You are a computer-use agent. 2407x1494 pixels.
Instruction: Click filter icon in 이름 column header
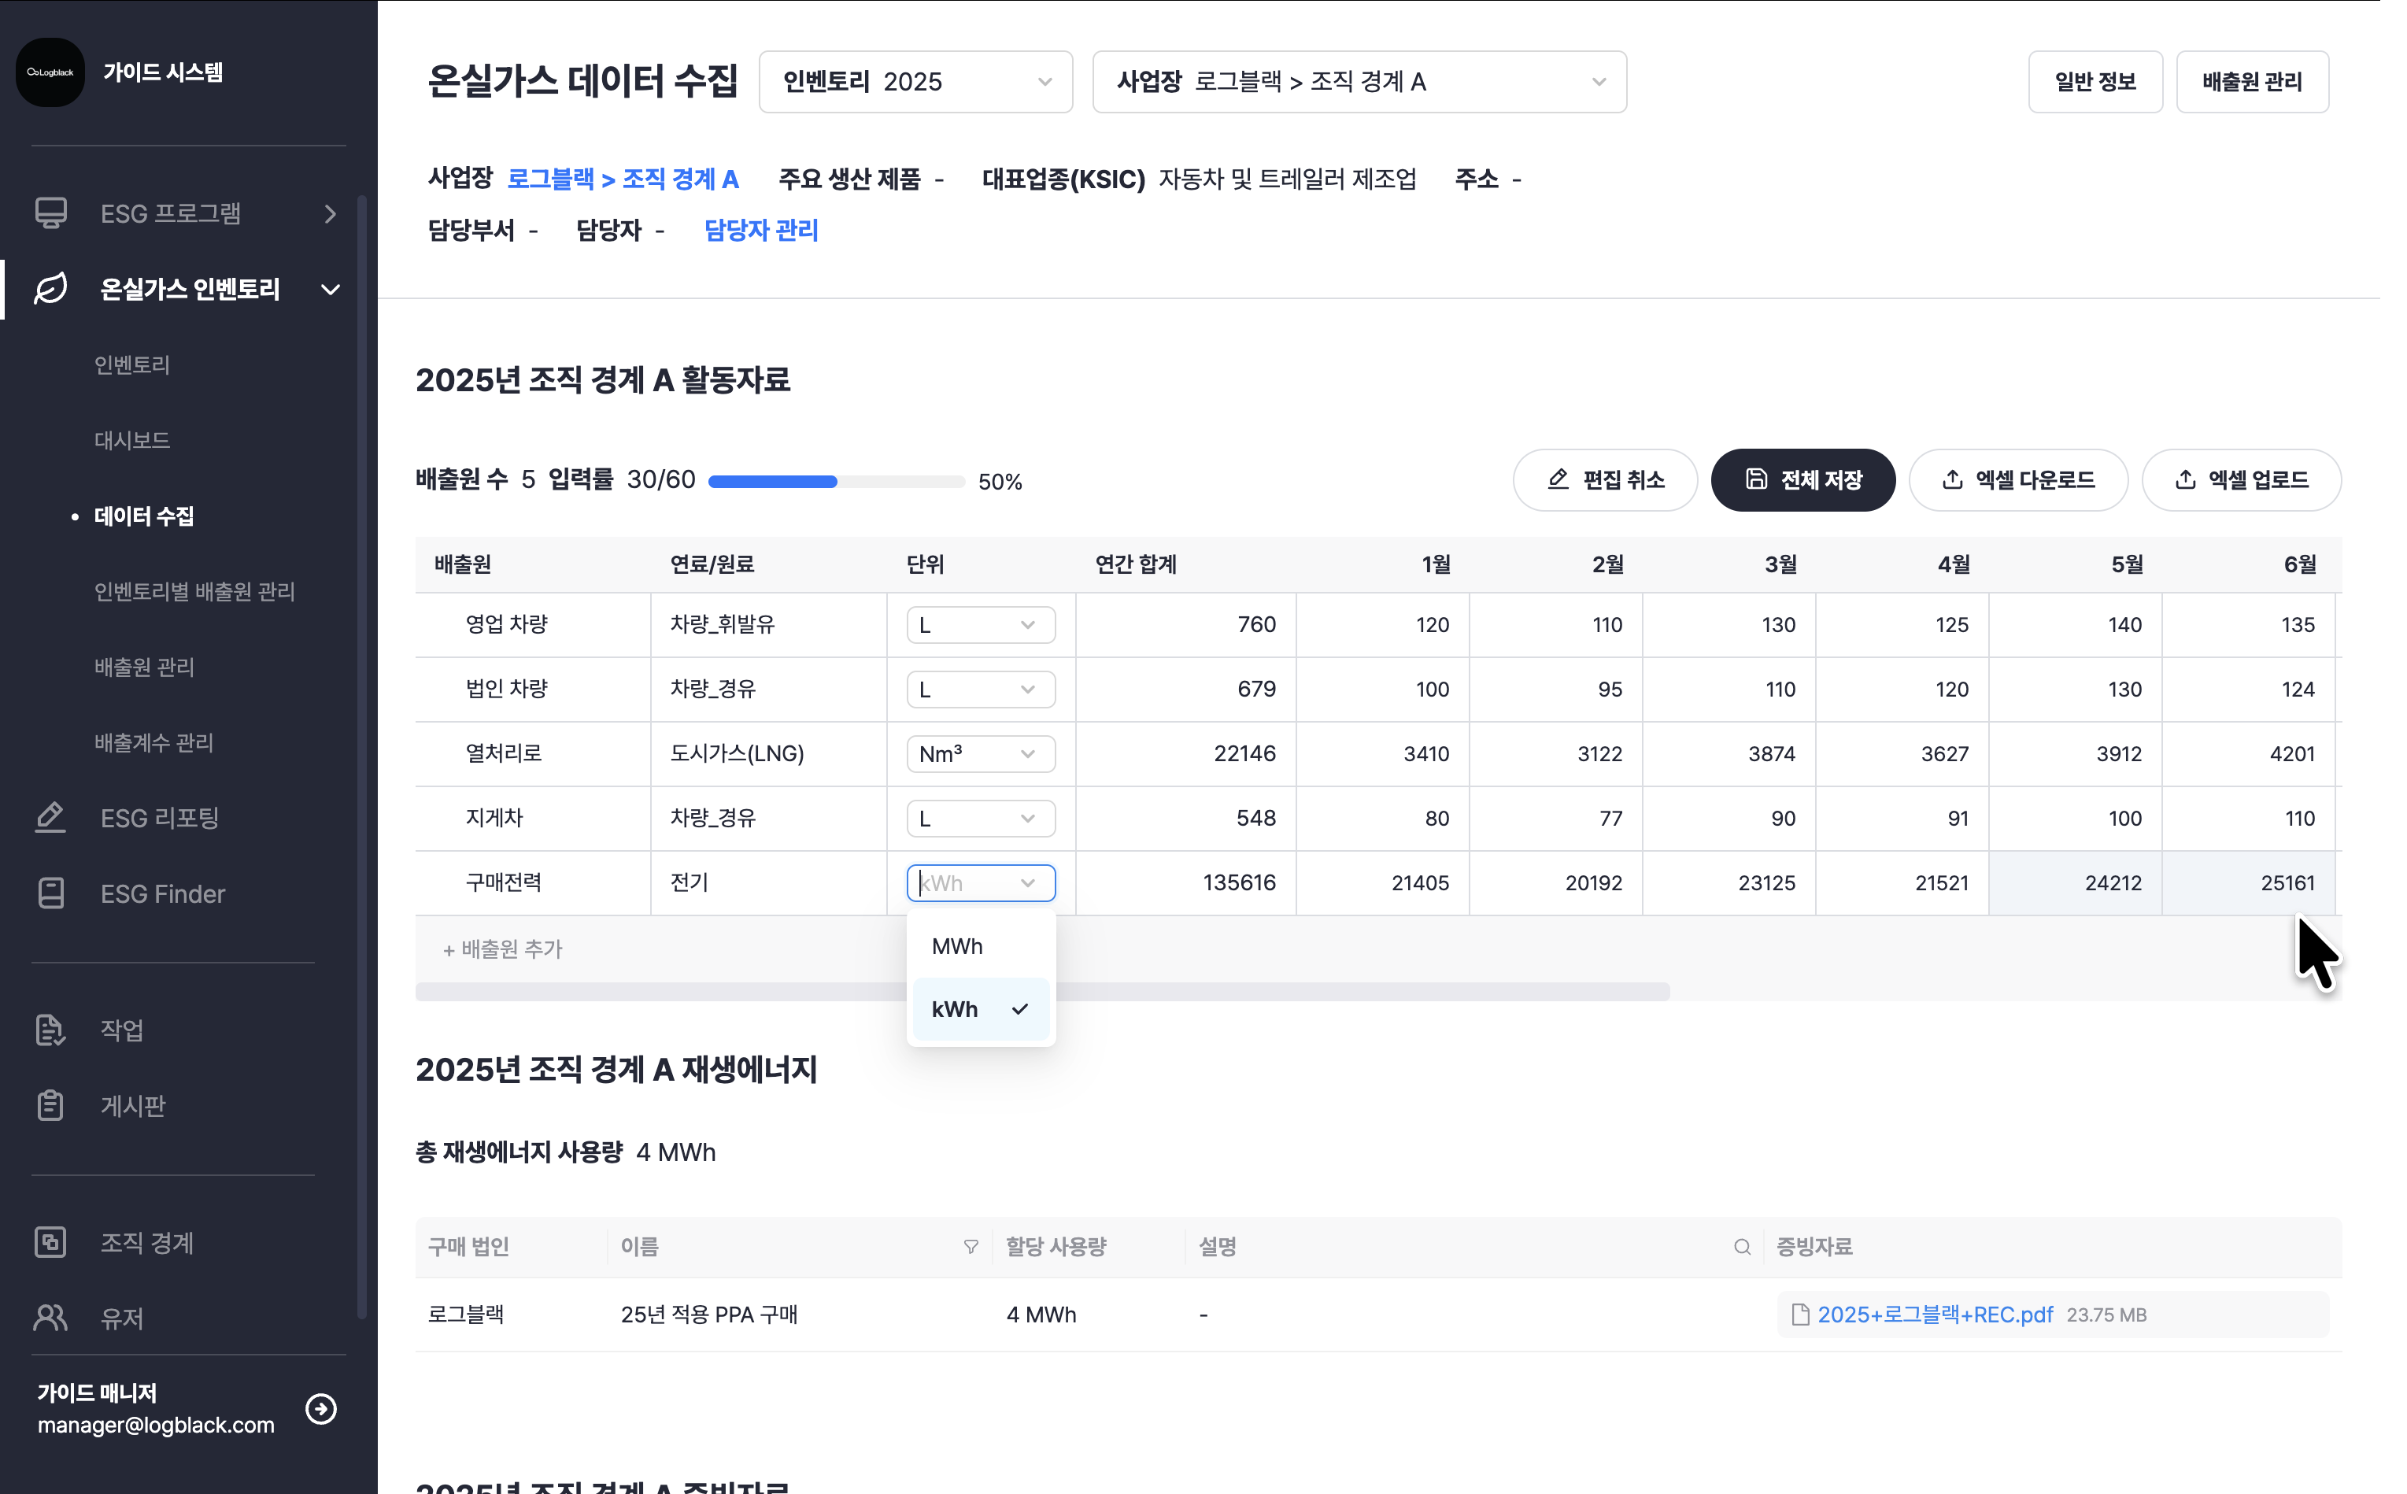(971, 1247)
